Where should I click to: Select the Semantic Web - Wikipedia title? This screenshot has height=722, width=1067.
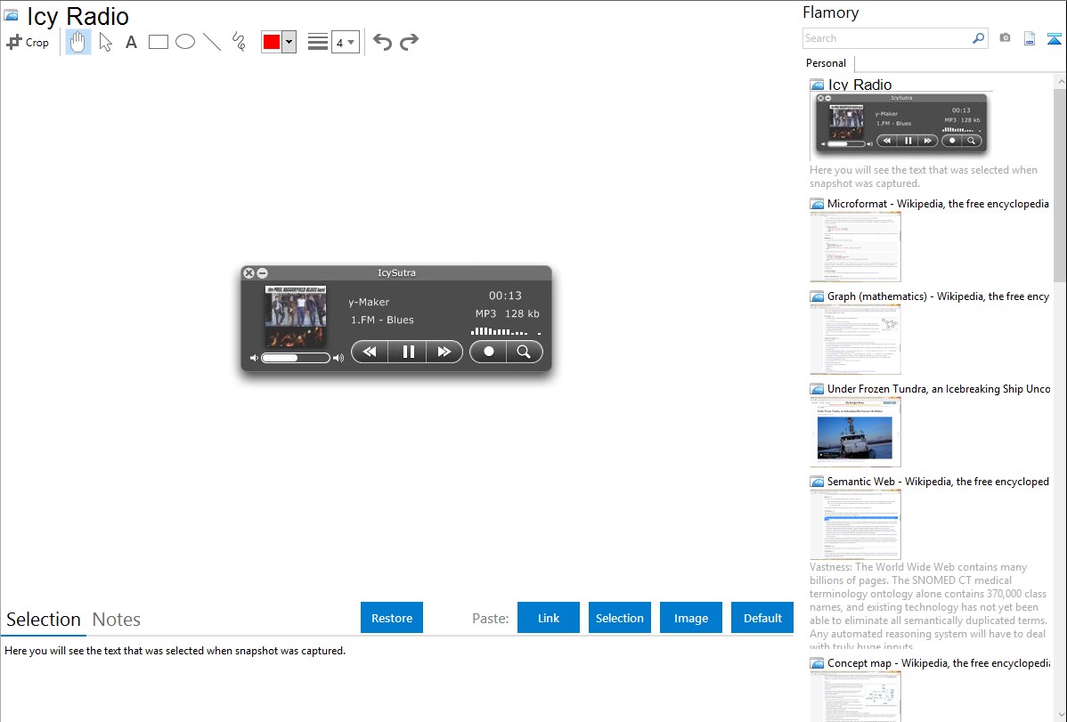coord(938,481)
